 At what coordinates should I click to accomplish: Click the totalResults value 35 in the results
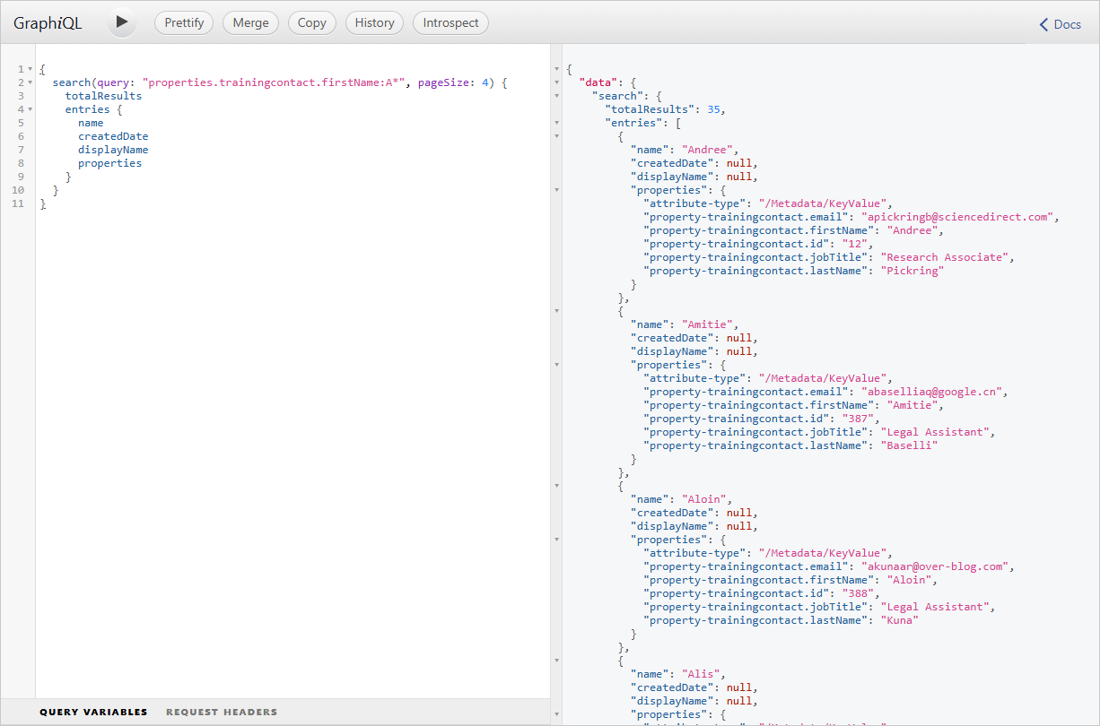click(x=713, y=109)
